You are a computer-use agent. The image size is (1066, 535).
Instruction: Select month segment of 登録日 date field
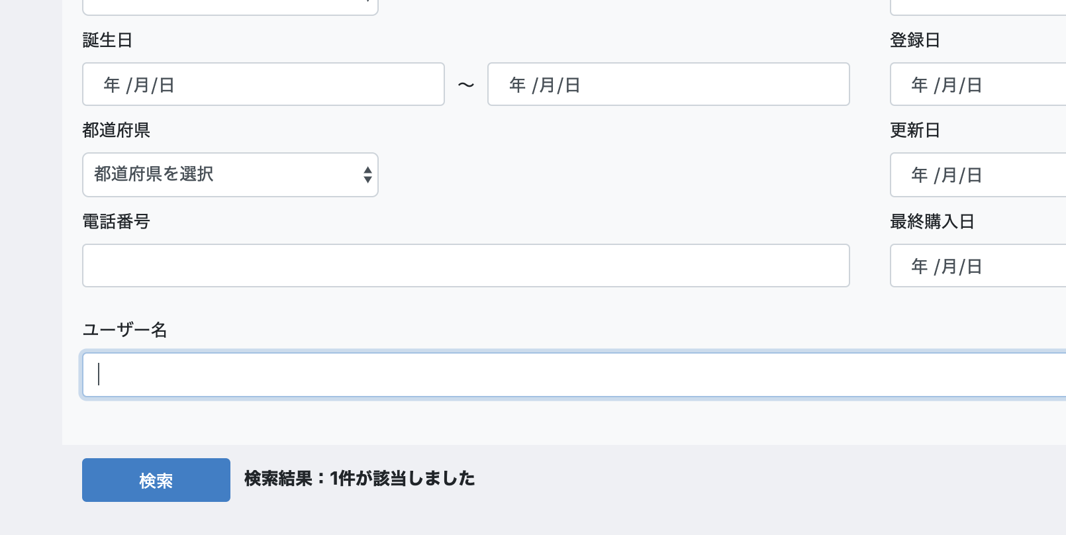(x=949, y=85)
